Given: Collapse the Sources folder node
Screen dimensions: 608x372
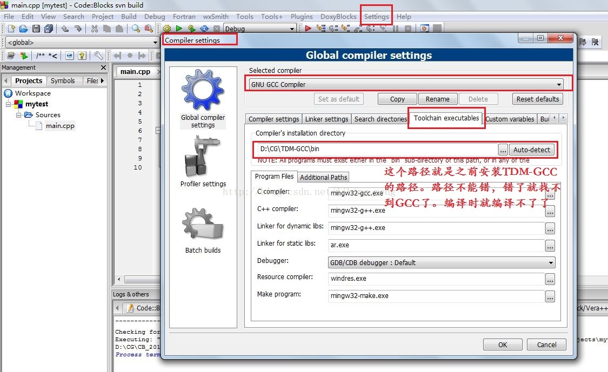Looking at the screenshot, I should click(18, 114).
